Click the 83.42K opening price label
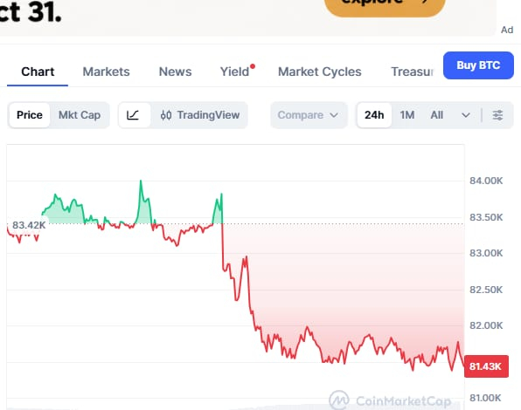Image resolution: width=521 pixels, height=410 pixels. (29, 225)
